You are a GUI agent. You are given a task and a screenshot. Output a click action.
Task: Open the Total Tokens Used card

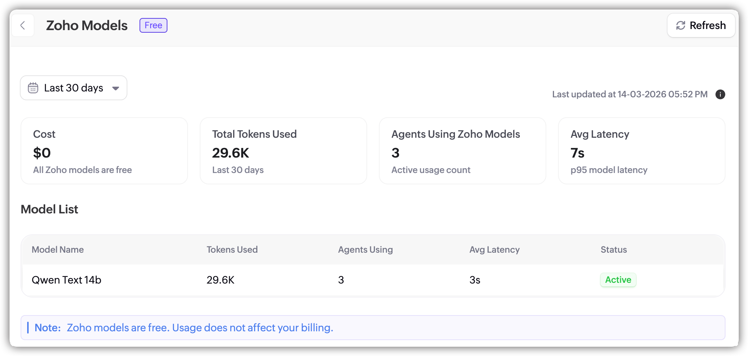point(283,151)
